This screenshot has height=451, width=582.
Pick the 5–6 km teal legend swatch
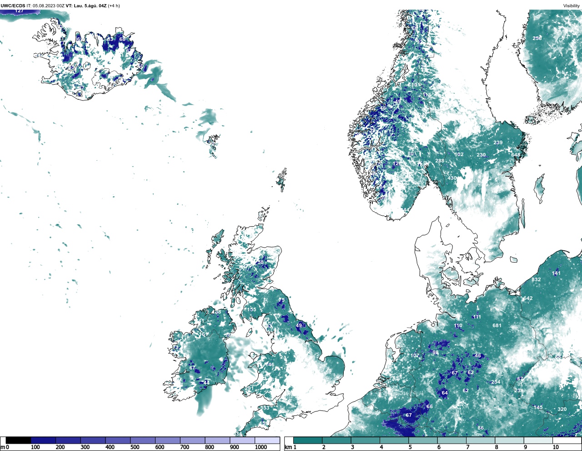[x=423, y=440]
